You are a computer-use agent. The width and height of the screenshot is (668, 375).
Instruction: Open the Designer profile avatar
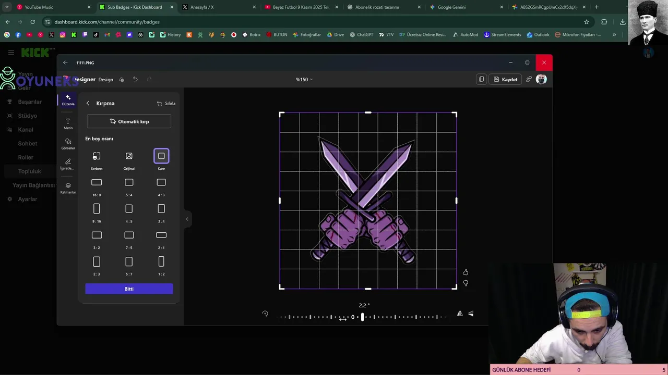click(x=541, y=79)
